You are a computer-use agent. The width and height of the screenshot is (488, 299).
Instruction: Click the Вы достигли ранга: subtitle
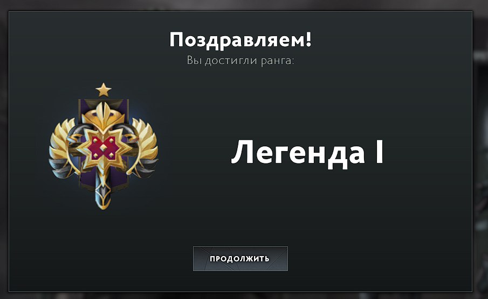[240, 60]
